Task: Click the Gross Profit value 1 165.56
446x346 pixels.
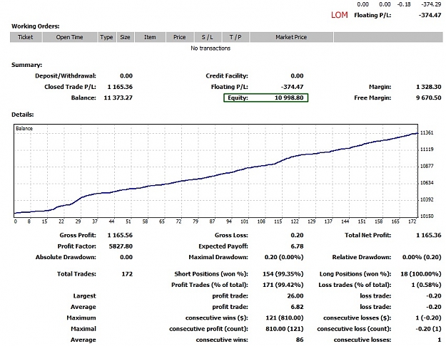Action: pos(120,236)
